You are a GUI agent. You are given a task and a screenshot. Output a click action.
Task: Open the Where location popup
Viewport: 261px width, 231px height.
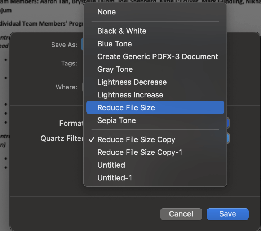(83, 87)
